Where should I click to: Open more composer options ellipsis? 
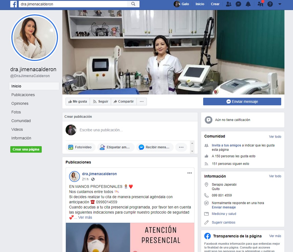(x=181, y=147)
